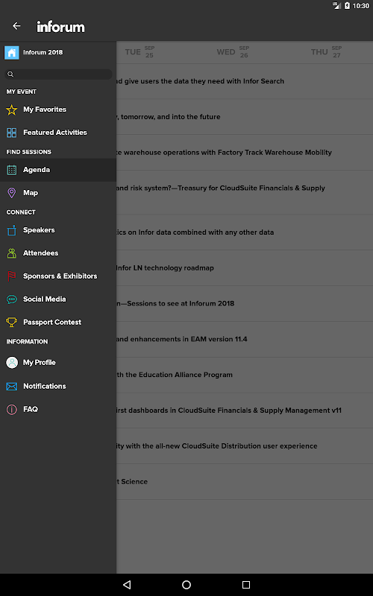Open Infor LN technology roadmap session
Viewport: 373px width, 596px height.
tap(245, 268)
